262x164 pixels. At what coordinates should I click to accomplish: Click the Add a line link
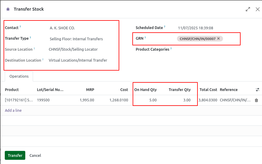click(13, 110)
